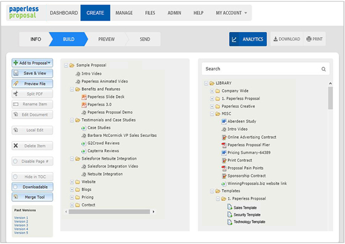The image size is (345, 244).
Task: Click the Rename Item button
Action: pos(32,104)
